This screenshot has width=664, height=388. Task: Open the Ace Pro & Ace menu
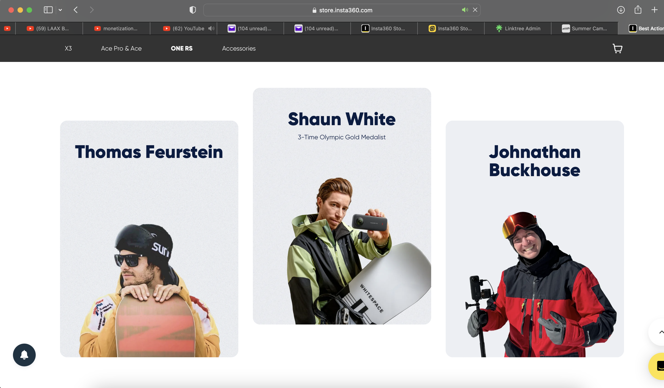(x=121, y=48)
